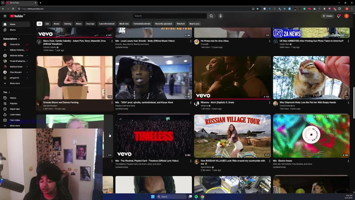Open options for UK Man ARRESTED video
This screenshot has width=355, height=200.
348,41
